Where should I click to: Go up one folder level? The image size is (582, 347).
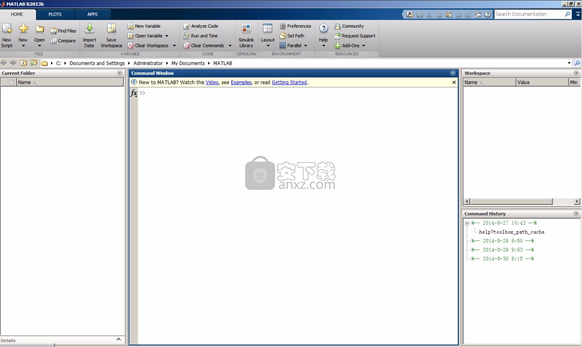click(x=24, y=63)
